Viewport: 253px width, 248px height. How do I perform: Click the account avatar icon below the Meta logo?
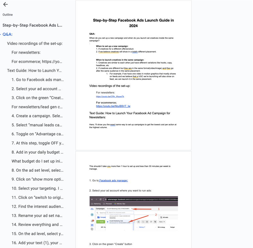(x=92, y=215)
